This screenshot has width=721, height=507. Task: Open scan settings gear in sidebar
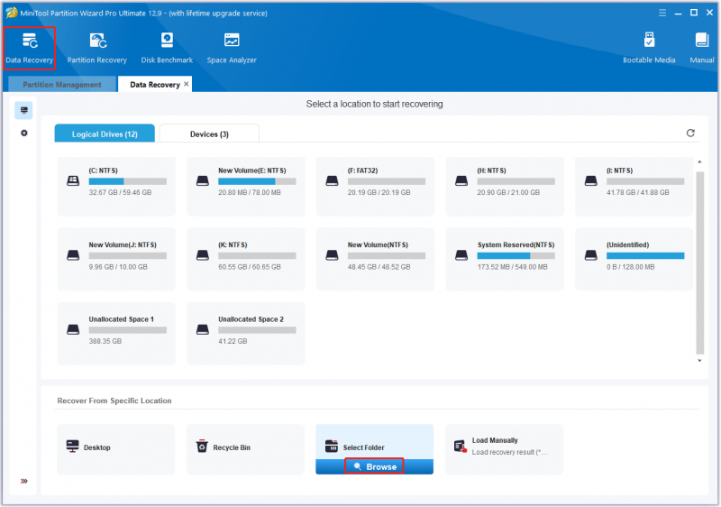click(24, 133)
